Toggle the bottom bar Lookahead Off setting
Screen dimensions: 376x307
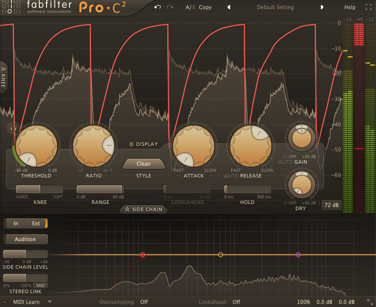pos(236,302)
